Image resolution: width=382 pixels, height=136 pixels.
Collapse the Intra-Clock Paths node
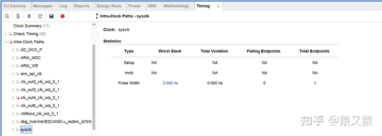(x=6, y=42)
